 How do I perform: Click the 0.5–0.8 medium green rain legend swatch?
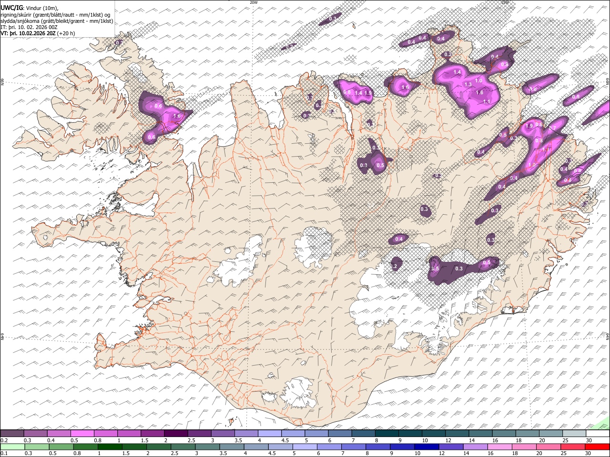[61, 447]
